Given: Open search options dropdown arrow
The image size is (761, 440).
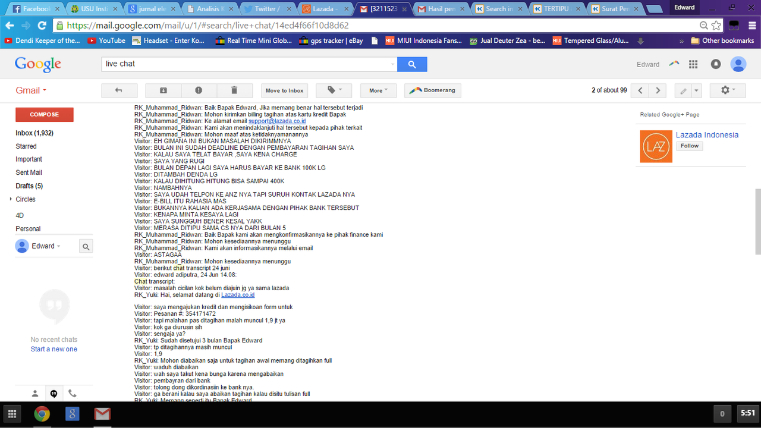Looking at the screenshot, I should (392, 64).
